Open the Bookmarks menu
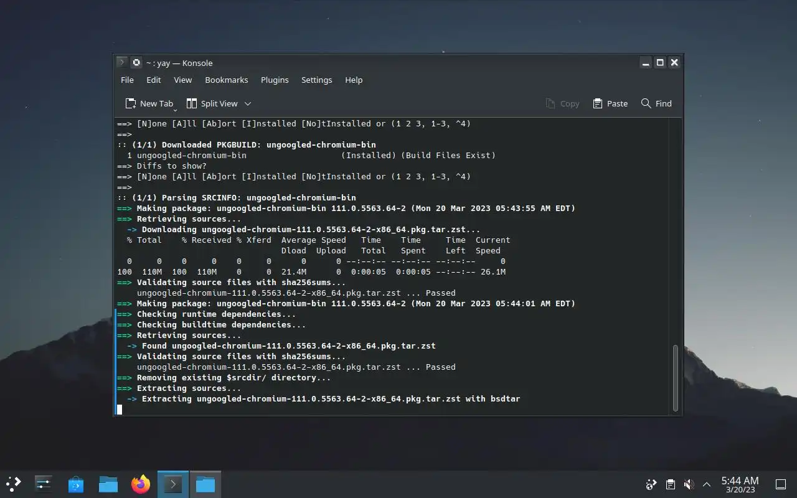The width and height of the screenshot is (797, 498). (x=226, y=80)
